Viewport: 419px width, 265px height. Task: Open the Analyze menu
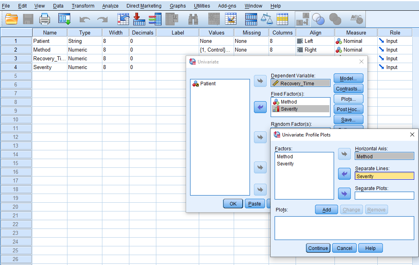click(110, 6)
